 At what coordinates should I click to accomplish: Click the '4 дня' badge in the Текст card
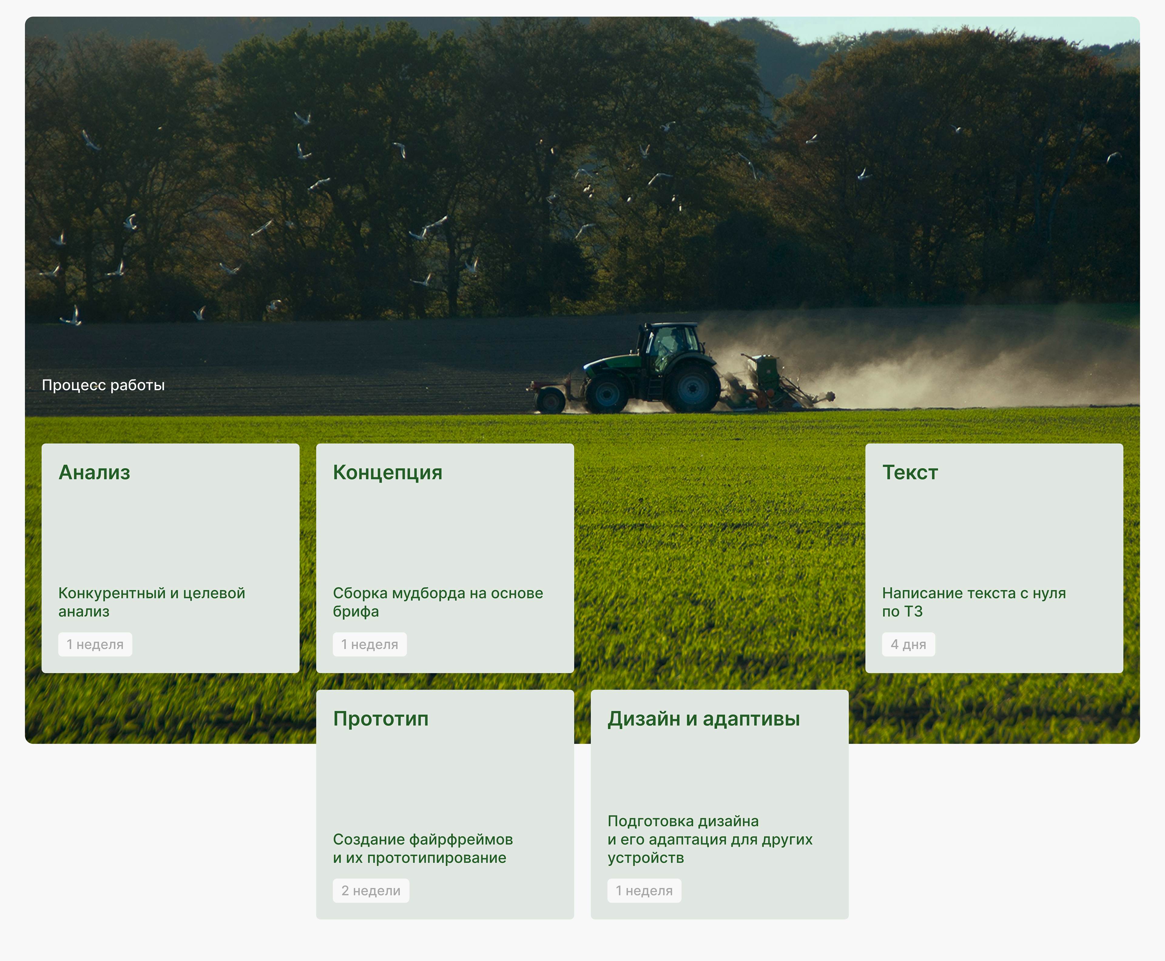[908, 644]
